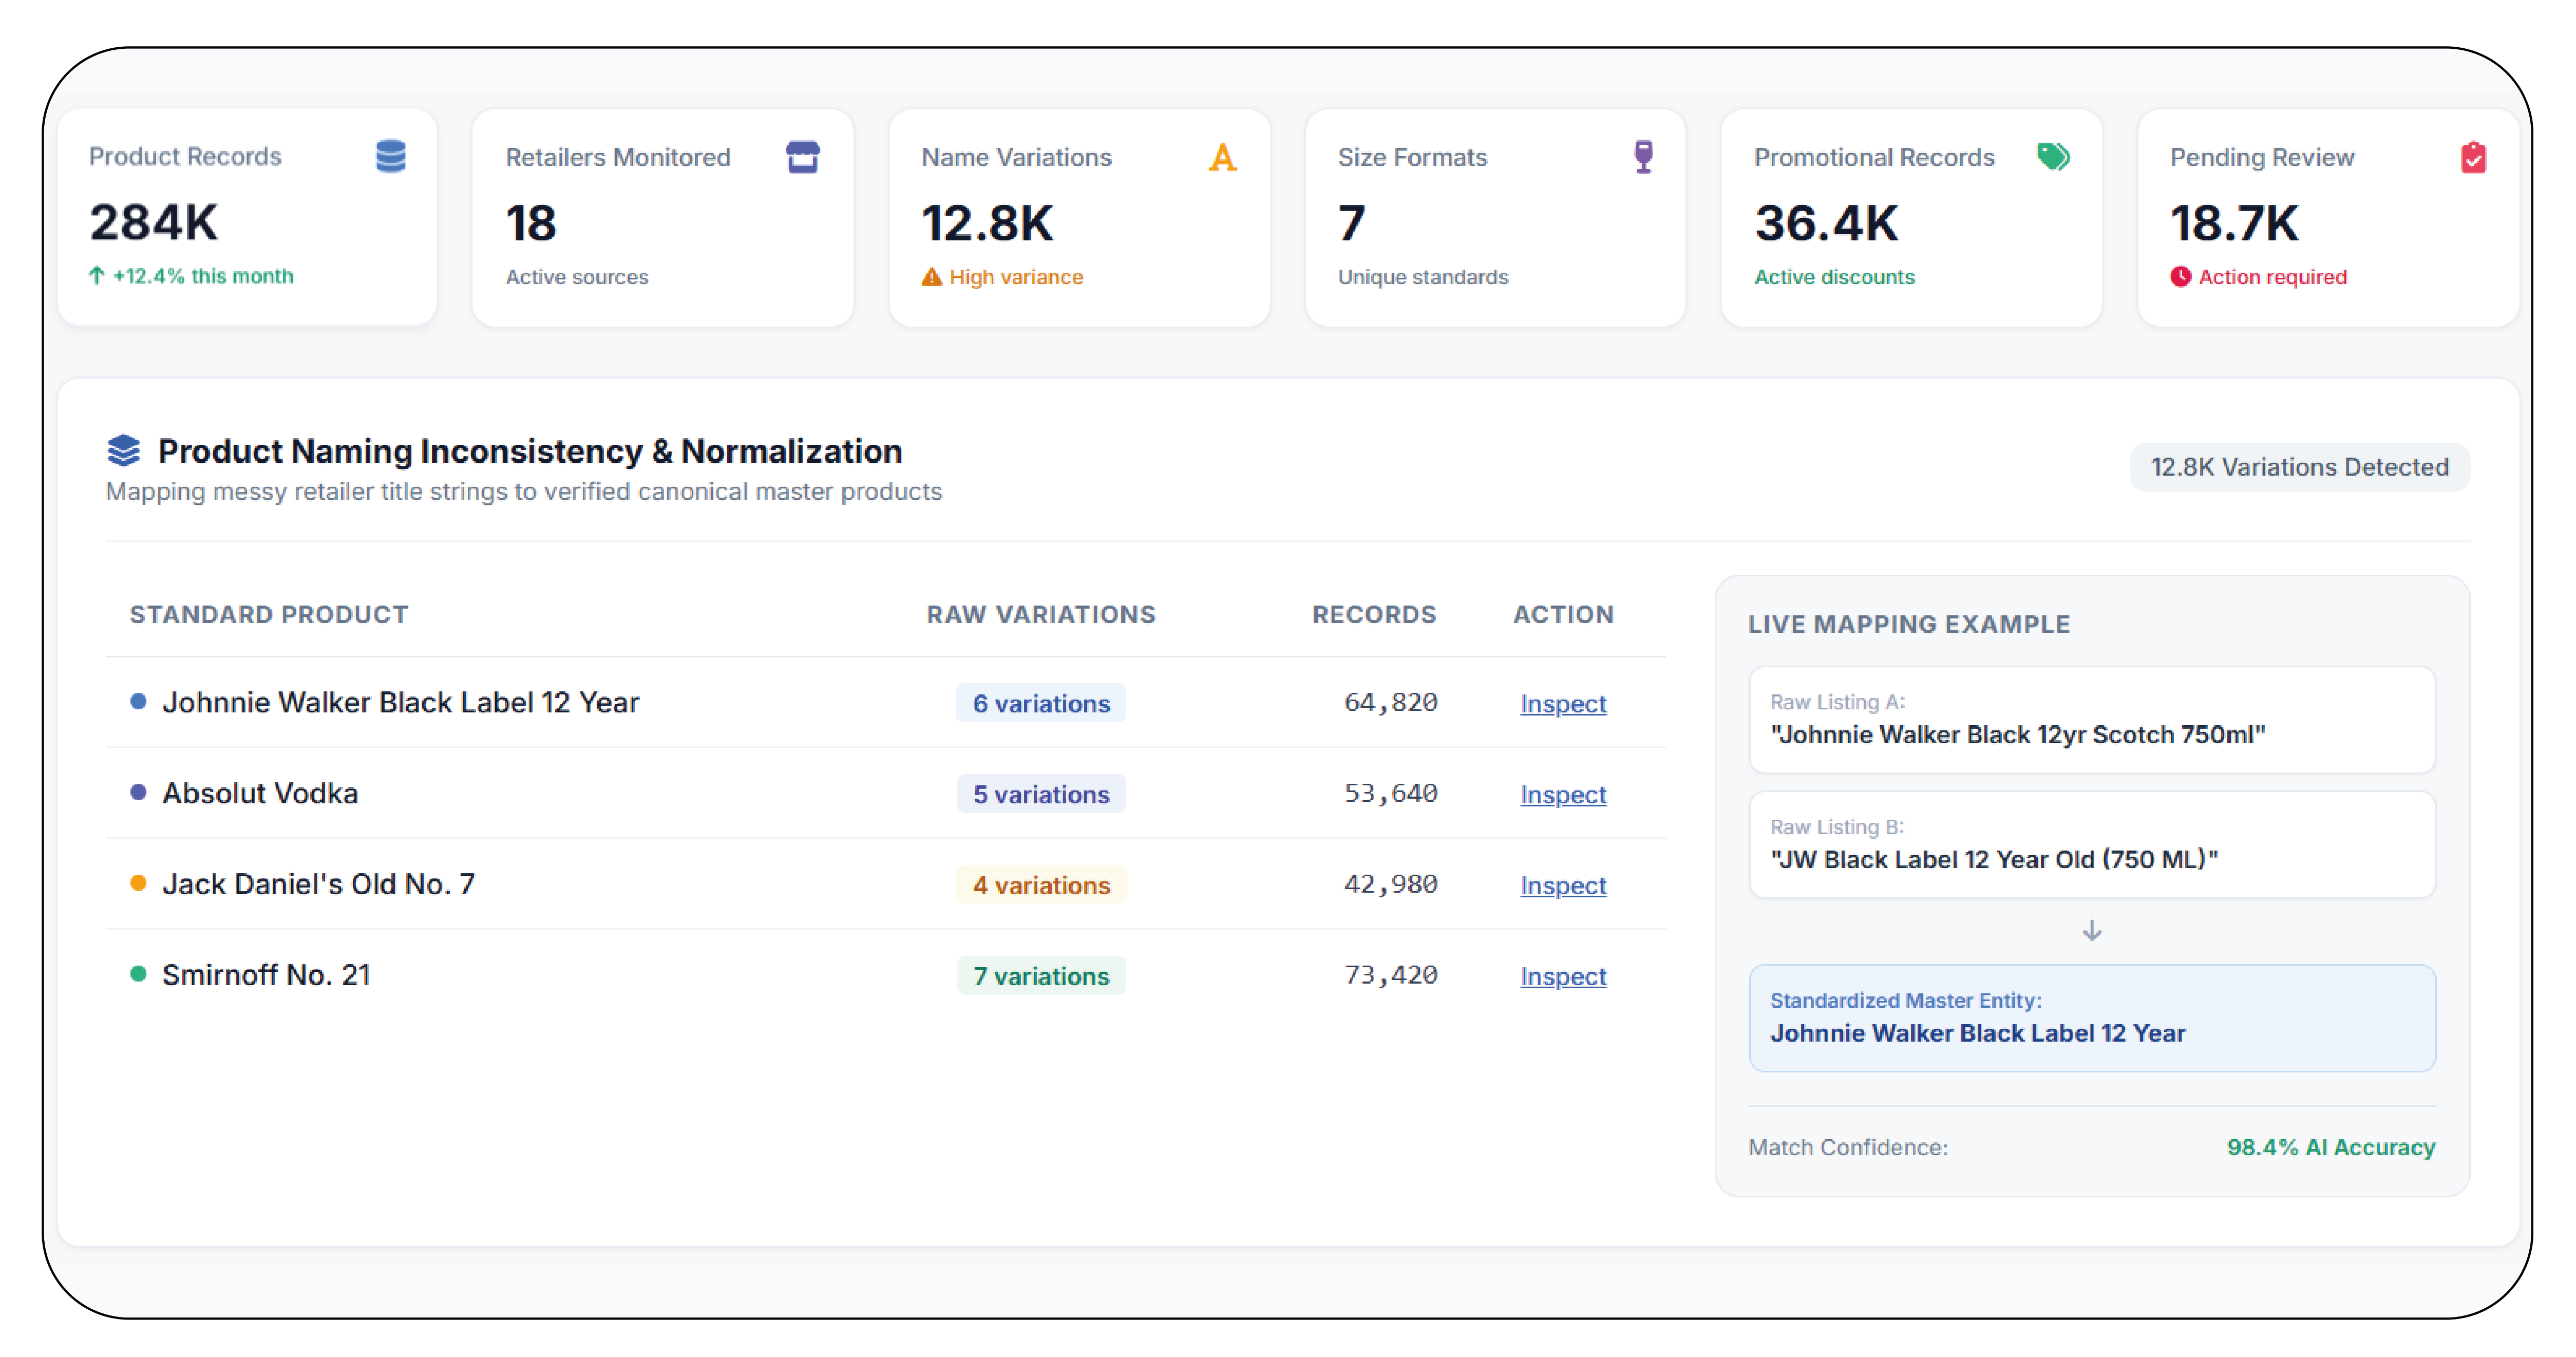Click the down arrow below Raw Listing B
This screenshot has height=1357, width=2576.
coord(2092,931)
